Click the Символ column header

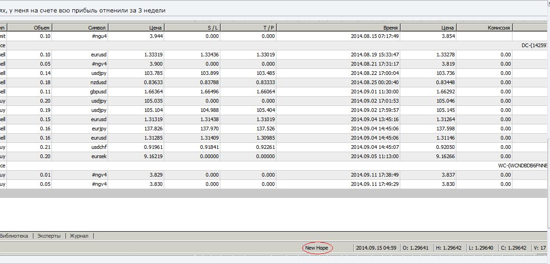pos(80,28)
